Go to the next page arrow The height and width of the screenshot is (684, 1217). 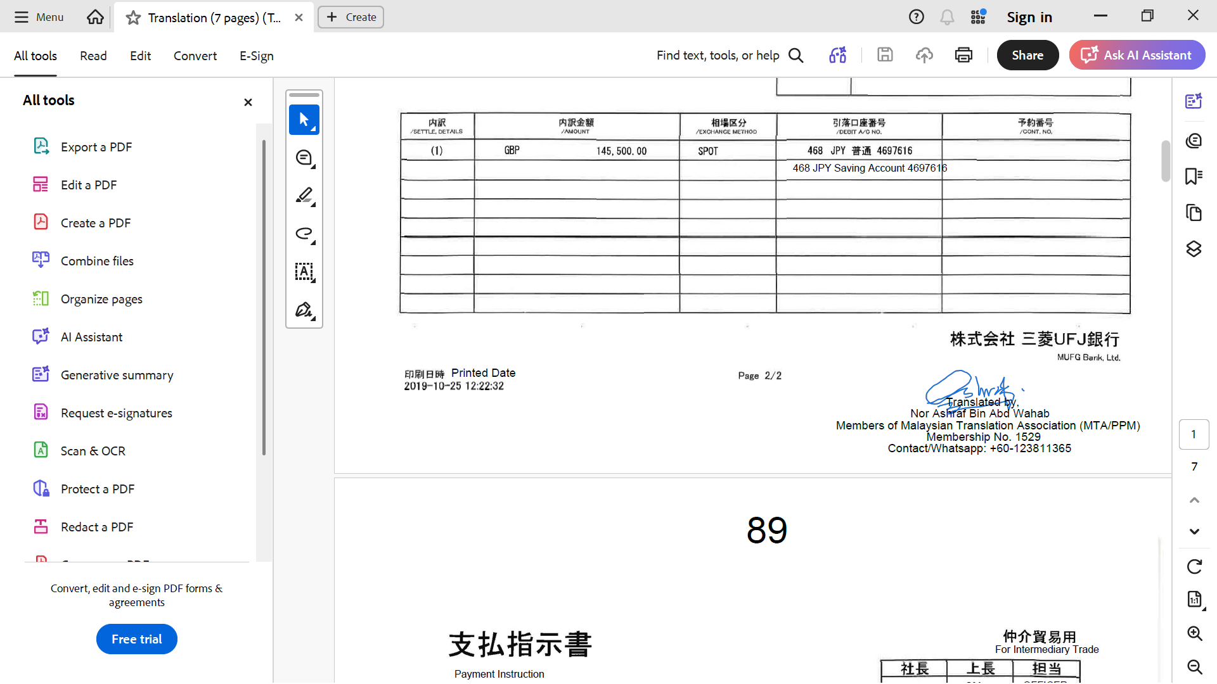(1194, 531)
